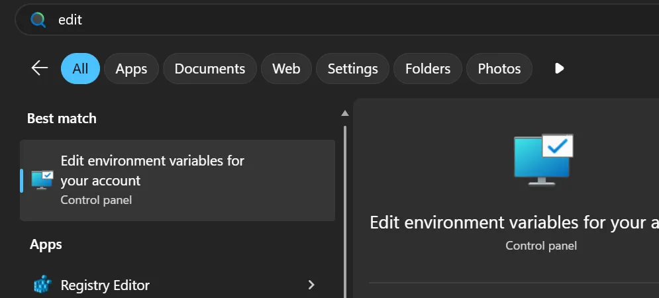The image size is (659, 298).
Task: Click the monitor icon in best match
Action: pyautogui.click(x=42, y=180)
